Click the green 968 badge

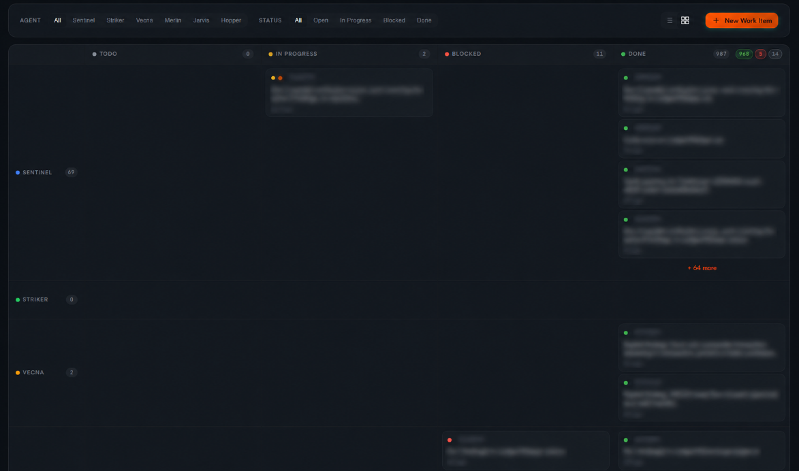(x=744, y=54)
